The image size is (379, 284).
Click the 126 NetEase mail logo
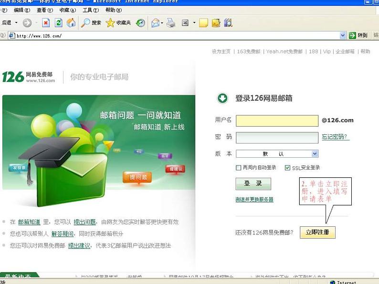point(28,77)
